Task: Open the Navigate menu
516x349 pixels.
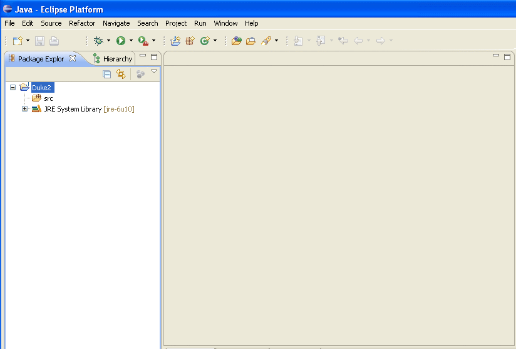Action: click(116, 23)
